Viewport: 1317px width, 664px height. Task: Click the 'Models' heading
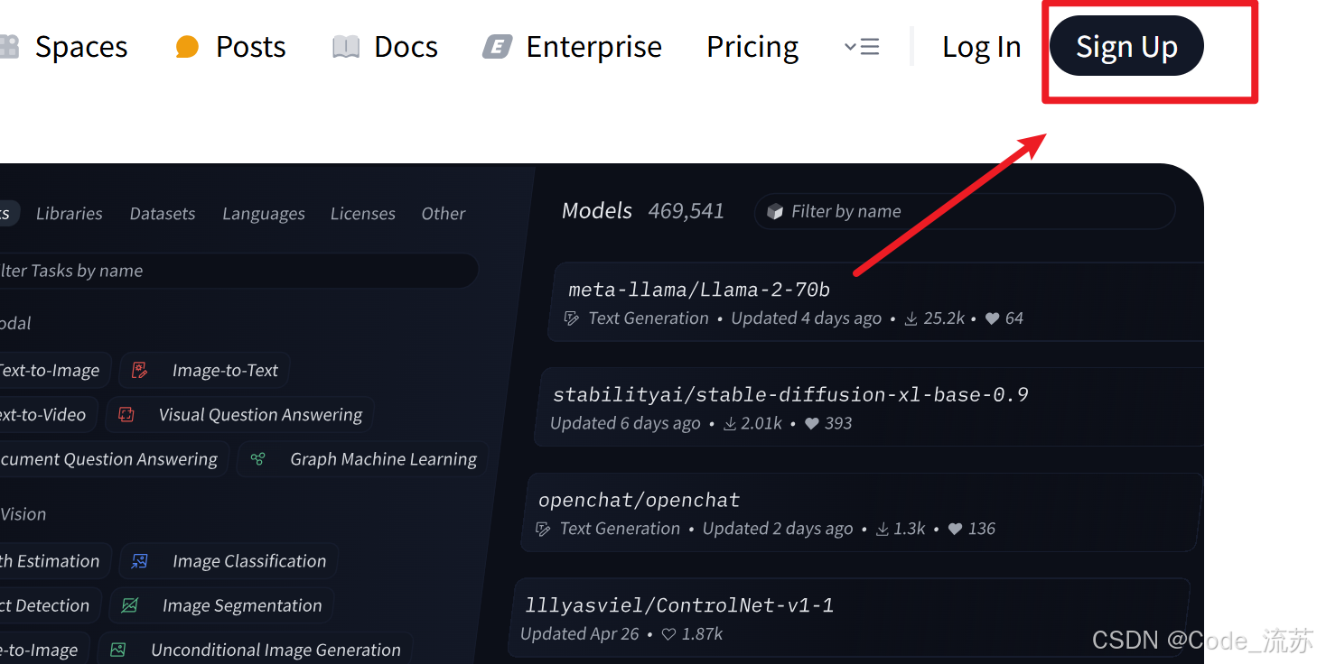point(597,211)
